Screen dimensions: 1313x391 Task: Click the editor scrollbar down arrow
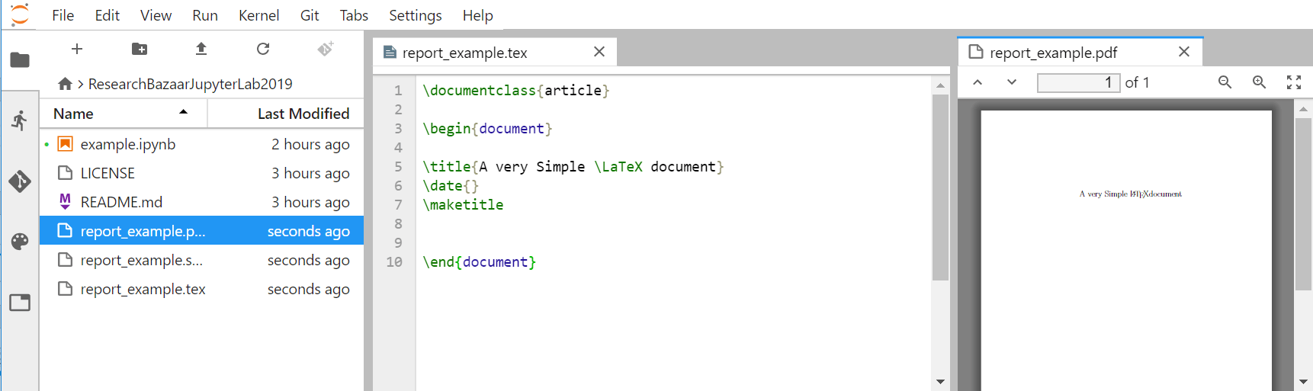940,382
